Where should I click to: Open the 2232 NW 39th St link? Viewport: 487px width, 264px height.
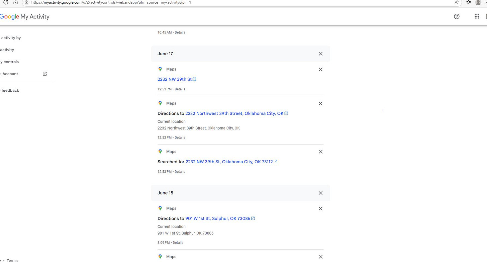pyautogui.click(x=177, y=79)
